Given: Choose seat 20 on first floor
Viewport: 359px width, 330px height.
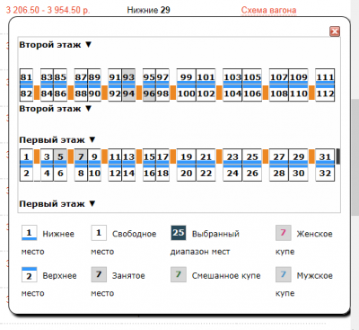Looking at the screenshot, I should 186,174.
